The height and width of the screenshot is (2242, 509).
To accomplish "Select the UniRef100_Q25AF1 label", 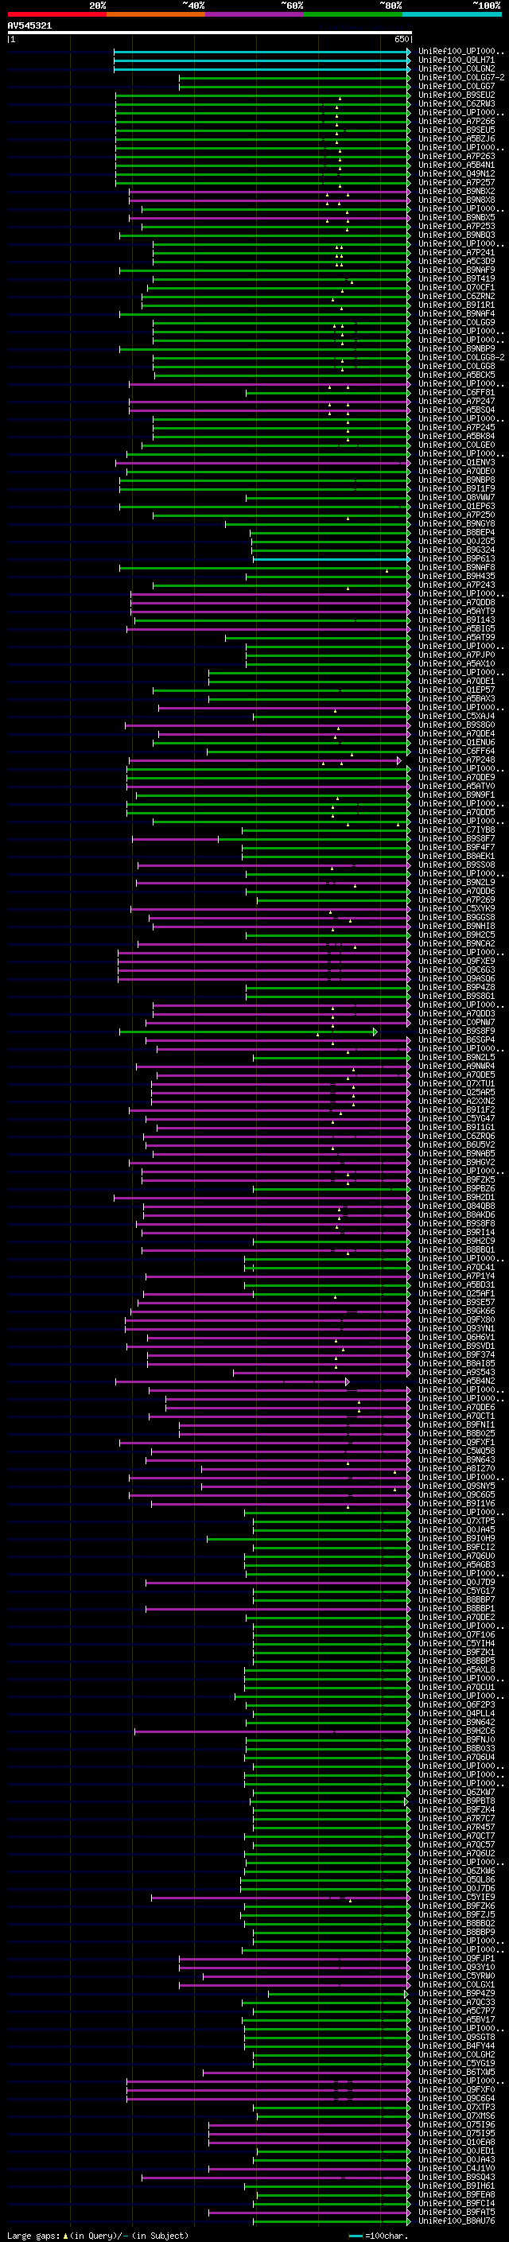I will pyautogui.click(x=457, y=1293).
